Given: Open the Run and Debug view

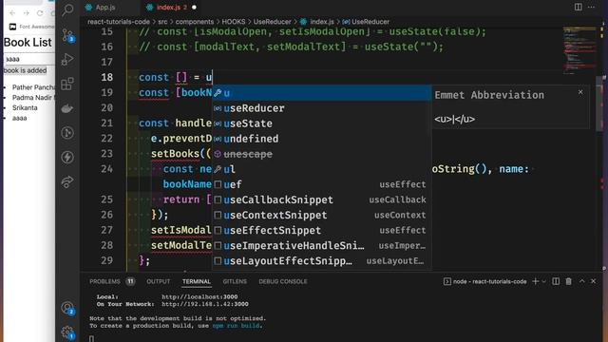Looking at the screenshot, I should [67, 59].
